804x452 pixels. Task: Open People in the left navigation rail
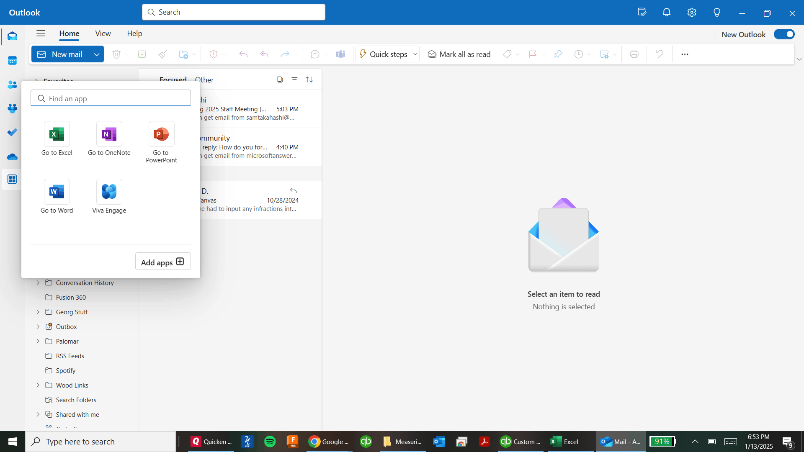tap(12, 85)
